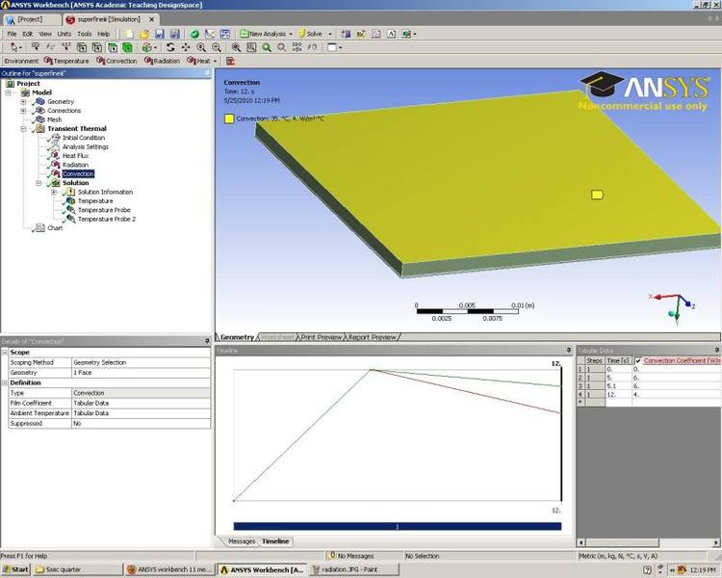The image size is (722, 578).
Task: Open the Units menu
Action: (64, 34)
